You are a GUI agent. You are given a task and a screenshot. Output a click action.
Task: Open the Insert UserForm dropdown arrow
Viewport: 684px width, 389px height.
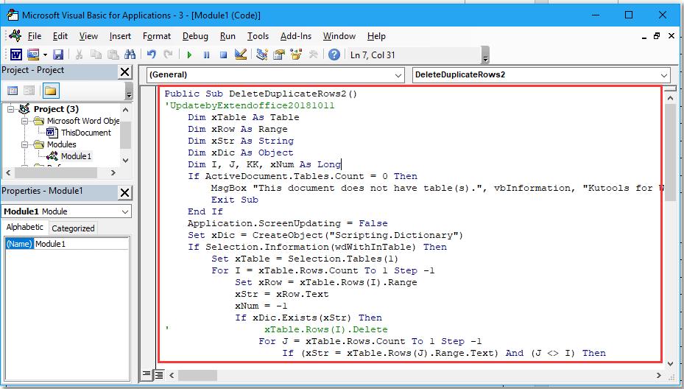pyautogui.click(x=45, y=55)
